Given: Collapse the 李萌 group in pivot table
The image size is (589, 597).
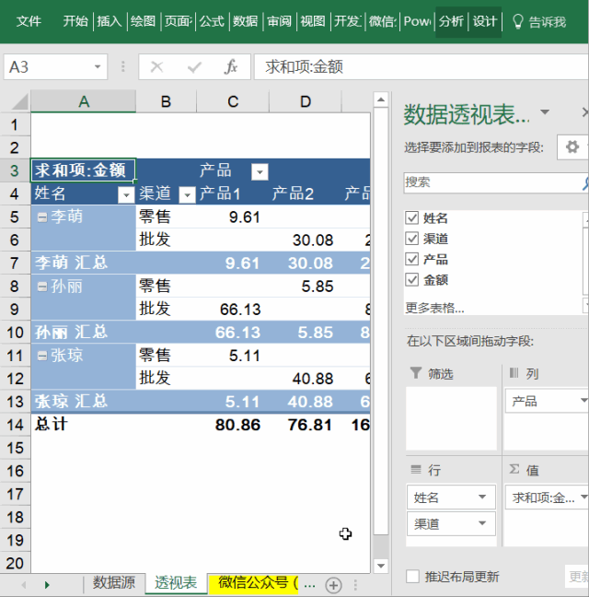Looking at the screenshot, I should [42, 217].
